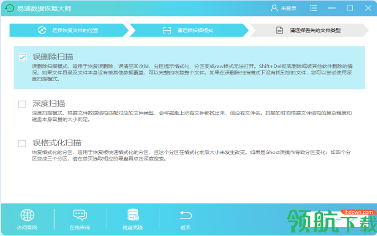Select step 请选择扫描模式

click(189, 30)
